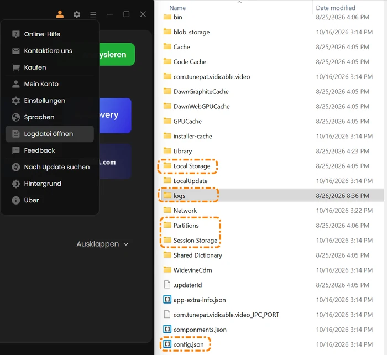Choose Logdatei öffnen in the menu
387x355 pixels.
(x=50, y=134)
